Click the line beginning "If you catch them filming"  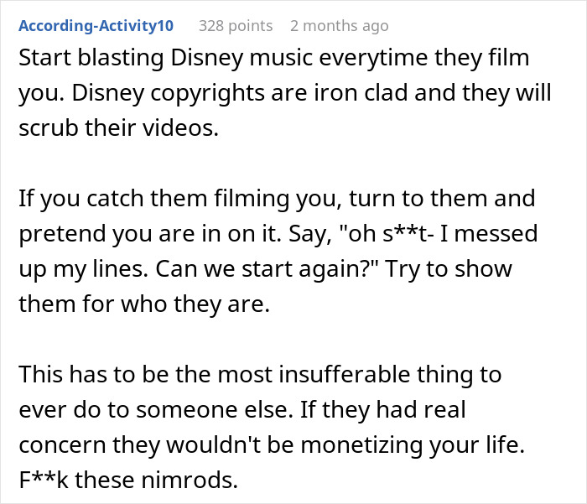pyautogui.click(x=277, y=199)
